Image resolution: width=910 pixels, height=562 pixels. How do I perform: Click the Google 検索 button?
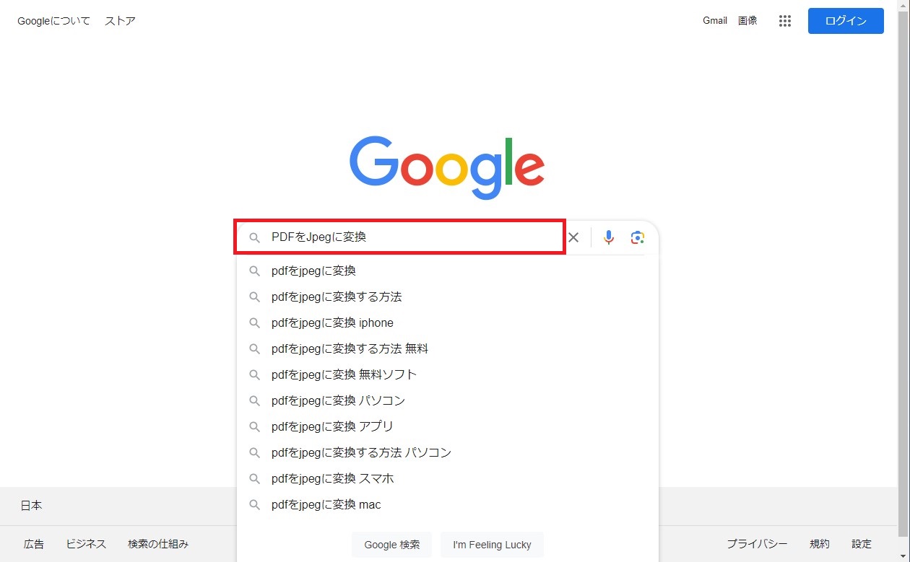point(391,545)
